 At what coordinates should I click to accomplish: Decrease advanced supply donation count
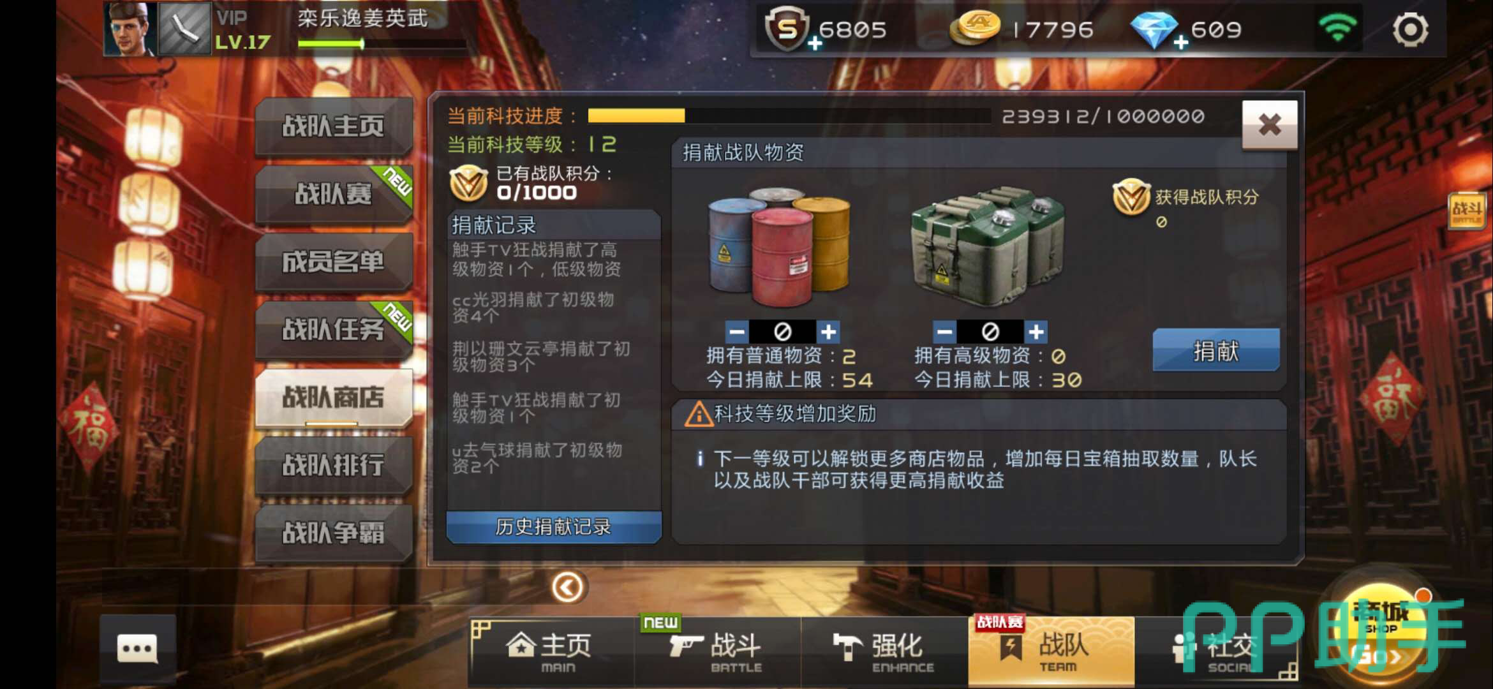click(945, 332)
